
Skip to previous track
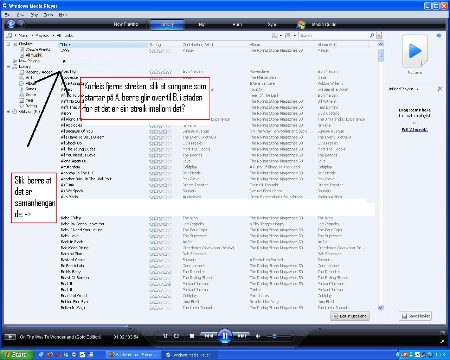tap(208, 336)
